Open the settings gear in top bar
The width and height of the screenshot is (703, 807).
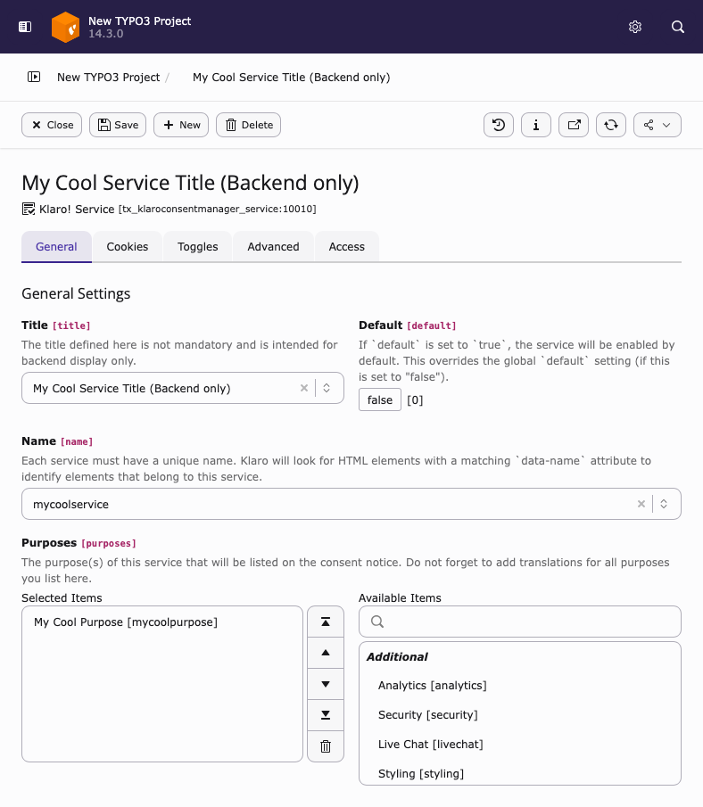[635, 27]
